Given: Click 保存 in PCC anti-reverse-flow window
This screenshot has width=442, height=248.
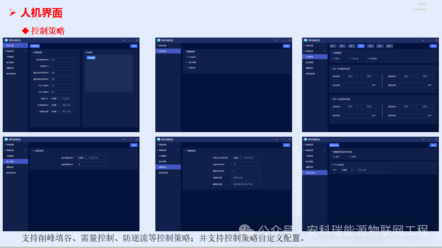Looking at the screenshot, I should point(433,145).
